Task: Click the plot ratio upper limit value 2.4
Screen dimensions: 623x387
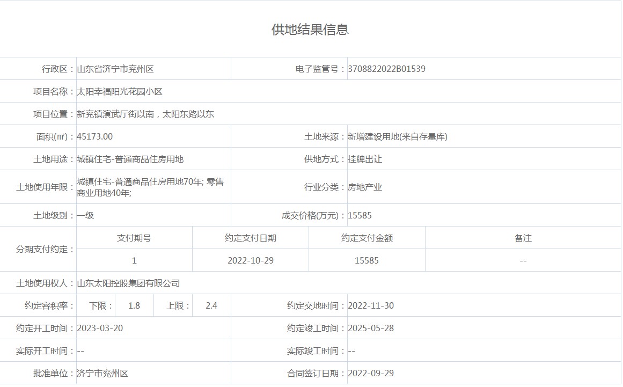Action: pyautogui.click(x=211, y=305)
